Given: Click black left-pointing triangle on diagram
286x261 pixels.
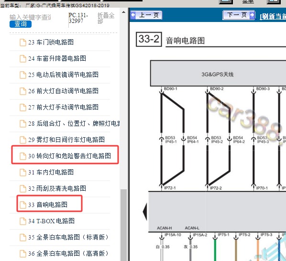Looking at the screenshot, I should 145,212.
